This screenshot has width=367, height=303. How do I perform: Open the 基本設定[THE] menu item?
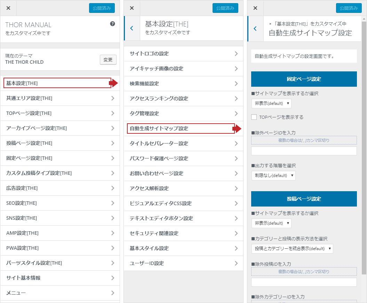(x=57, y=83)
